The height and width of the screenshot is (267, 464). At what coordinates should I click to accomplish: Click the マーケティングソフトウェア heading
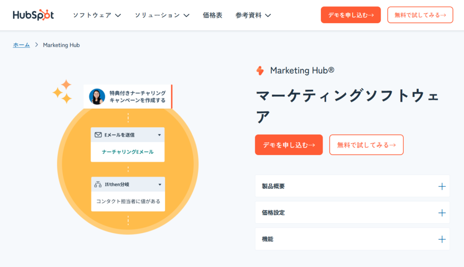point(348,106)
